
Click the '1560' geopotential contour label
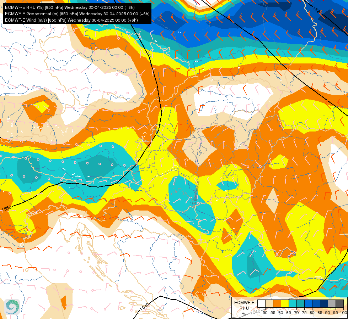coord(6,208)
